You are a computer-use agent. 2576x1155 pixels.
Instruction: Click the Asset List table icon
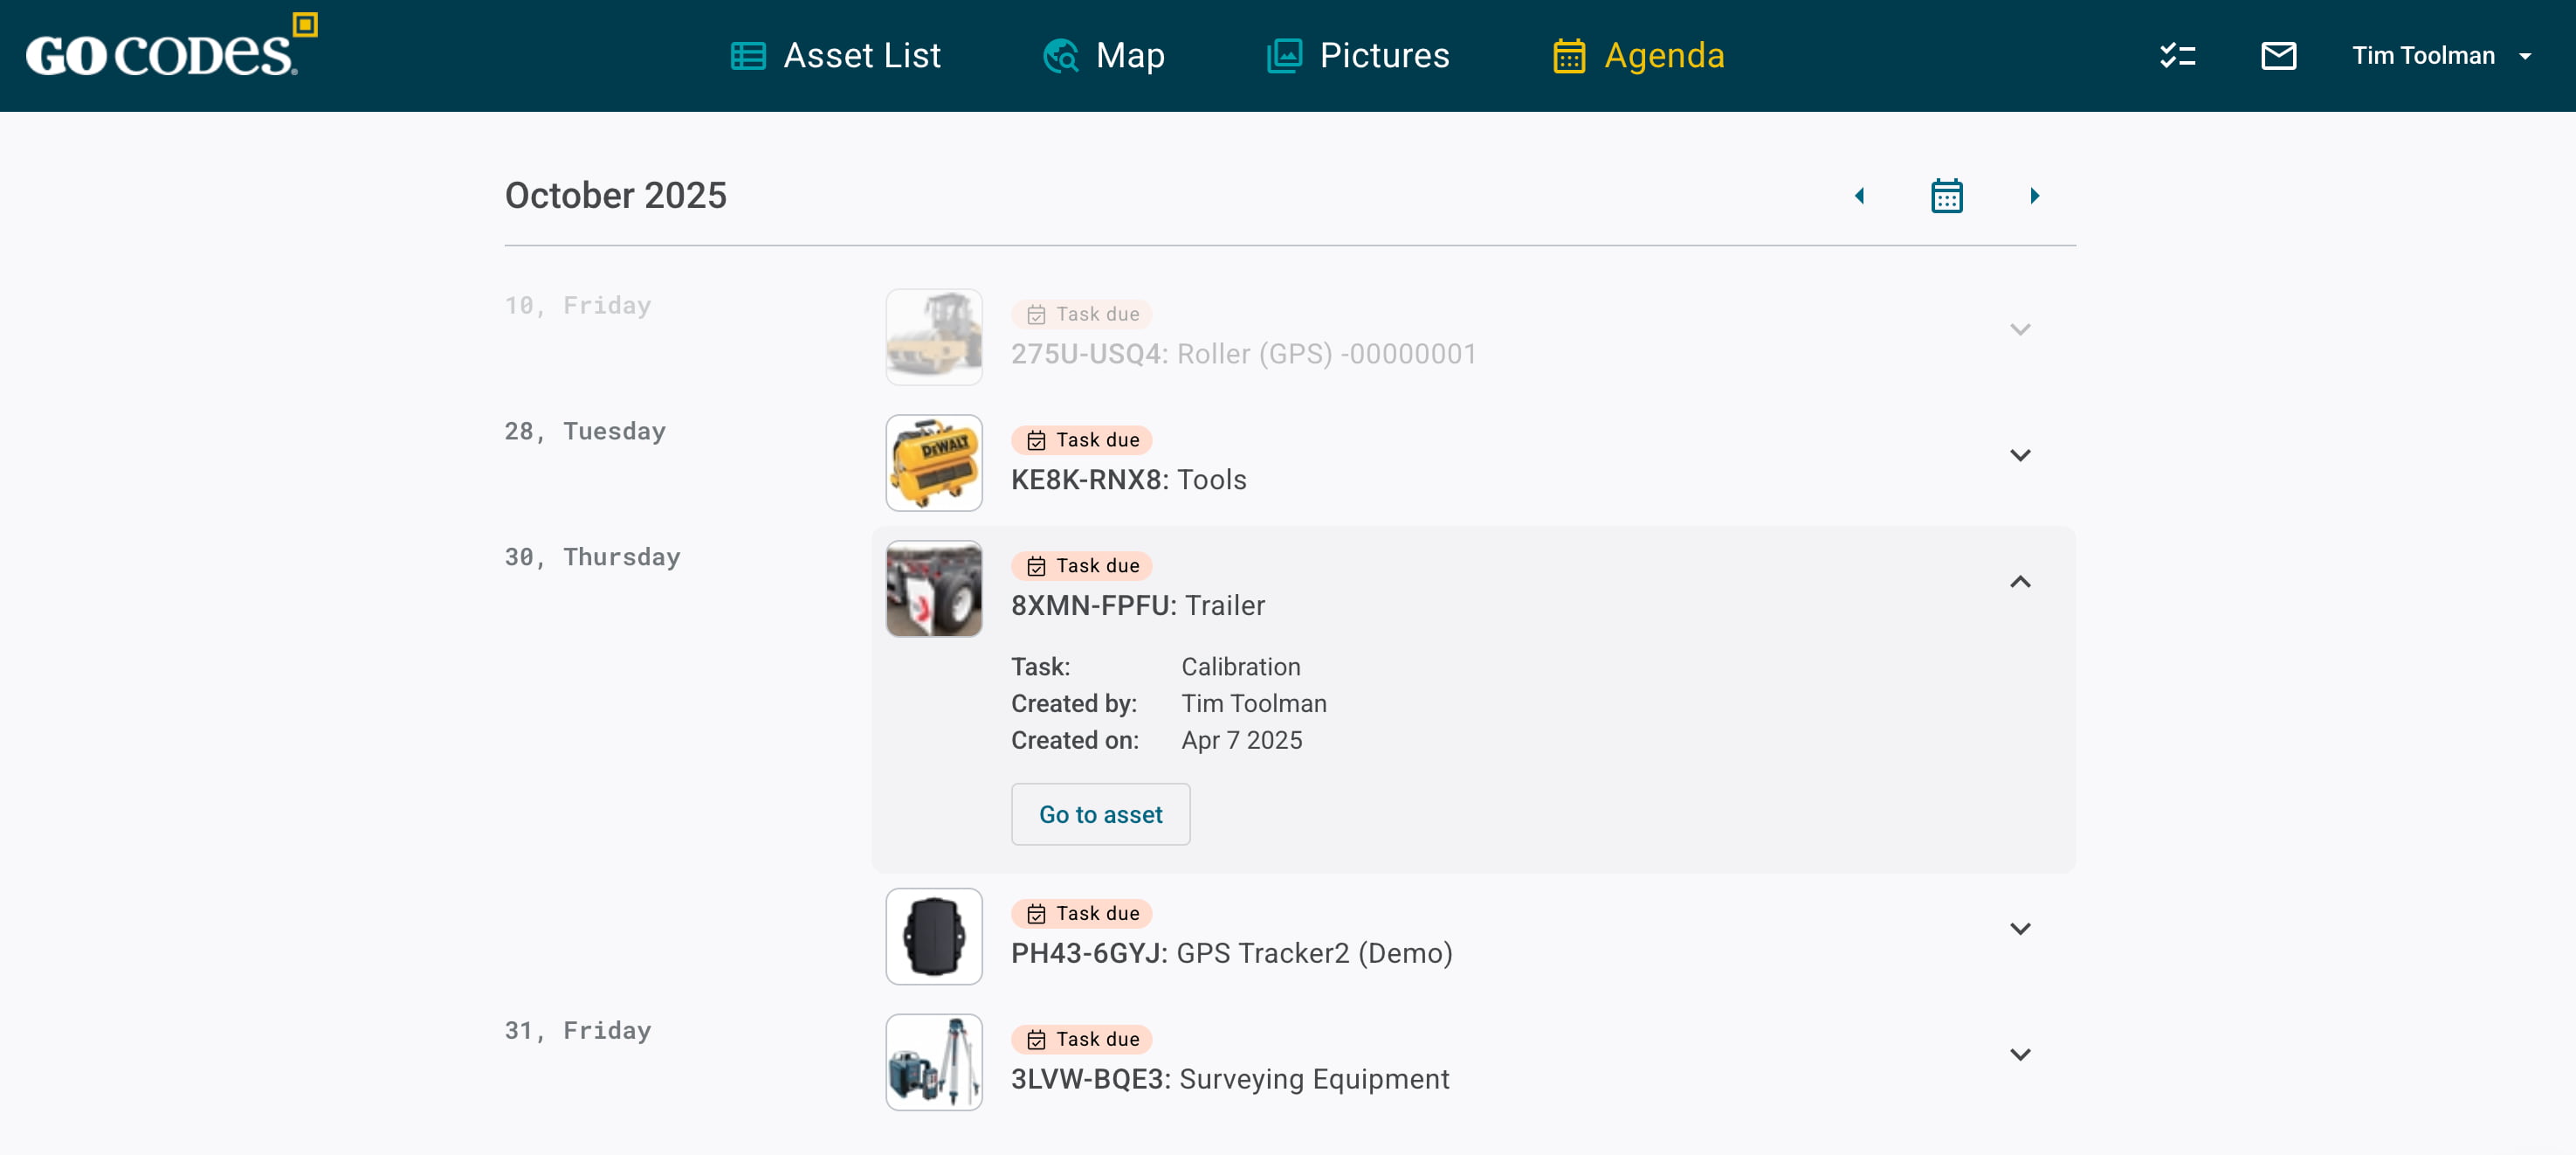click(x=748, y=56)
